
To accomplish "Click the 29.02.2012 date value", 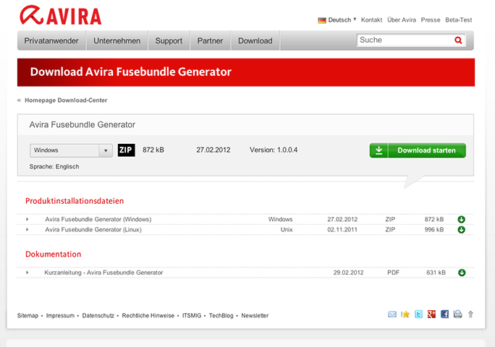I will pos(349,273).
